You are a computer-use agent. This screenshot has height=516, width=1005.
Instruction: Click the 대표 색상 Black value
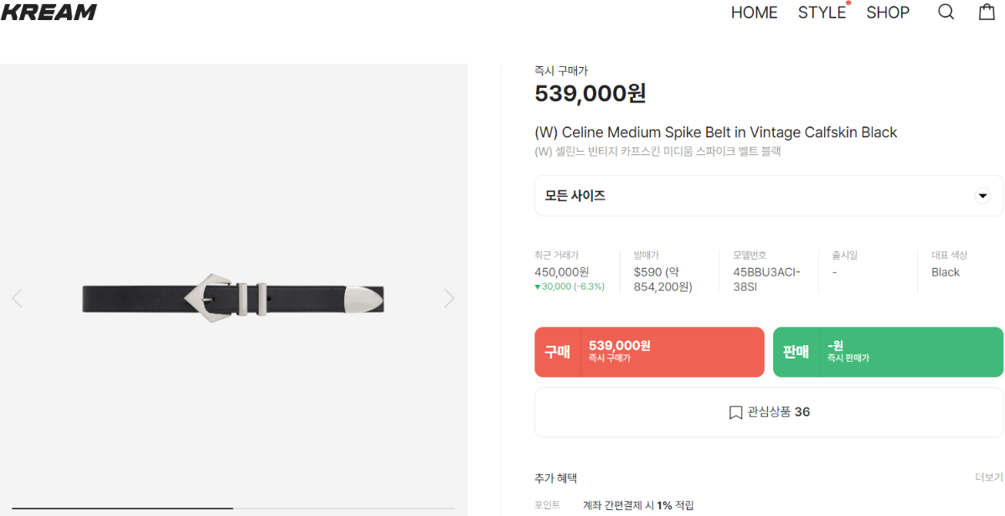pos(945,272)
